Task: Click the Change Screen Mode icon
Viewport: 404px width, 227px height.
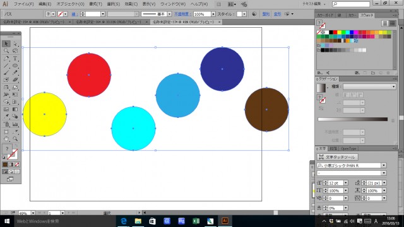Action: tap(10, 179)
